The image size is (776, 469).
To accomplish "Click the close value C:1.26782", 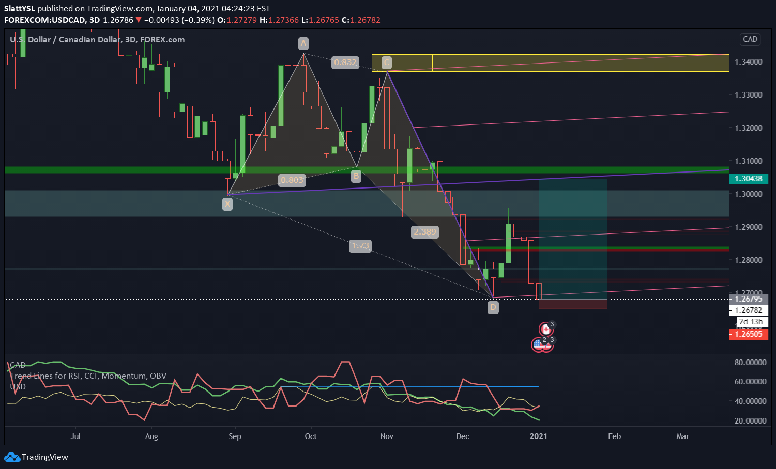I will [361, 20].
